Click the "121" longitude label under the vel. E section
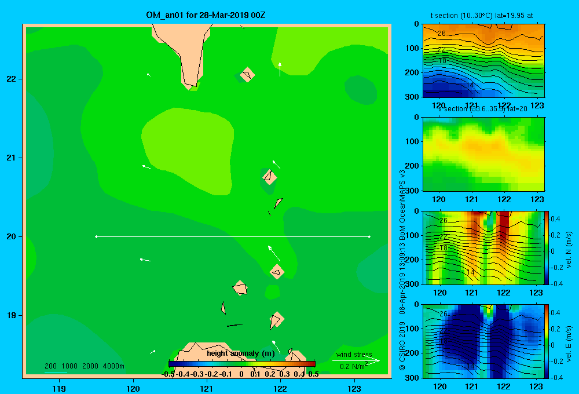The image size is (579, 394). pos(471,386)
